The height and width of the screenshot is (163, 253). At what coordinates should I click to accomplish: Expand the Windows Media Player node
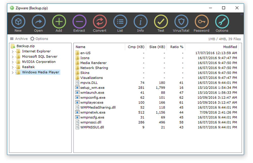13,72
